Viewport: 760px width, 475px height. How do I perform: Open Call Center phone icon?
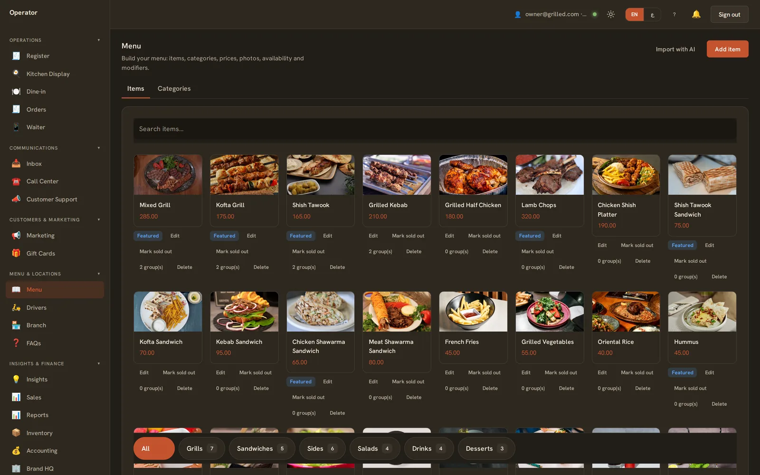pyautogui.click(x=16, y=181)
